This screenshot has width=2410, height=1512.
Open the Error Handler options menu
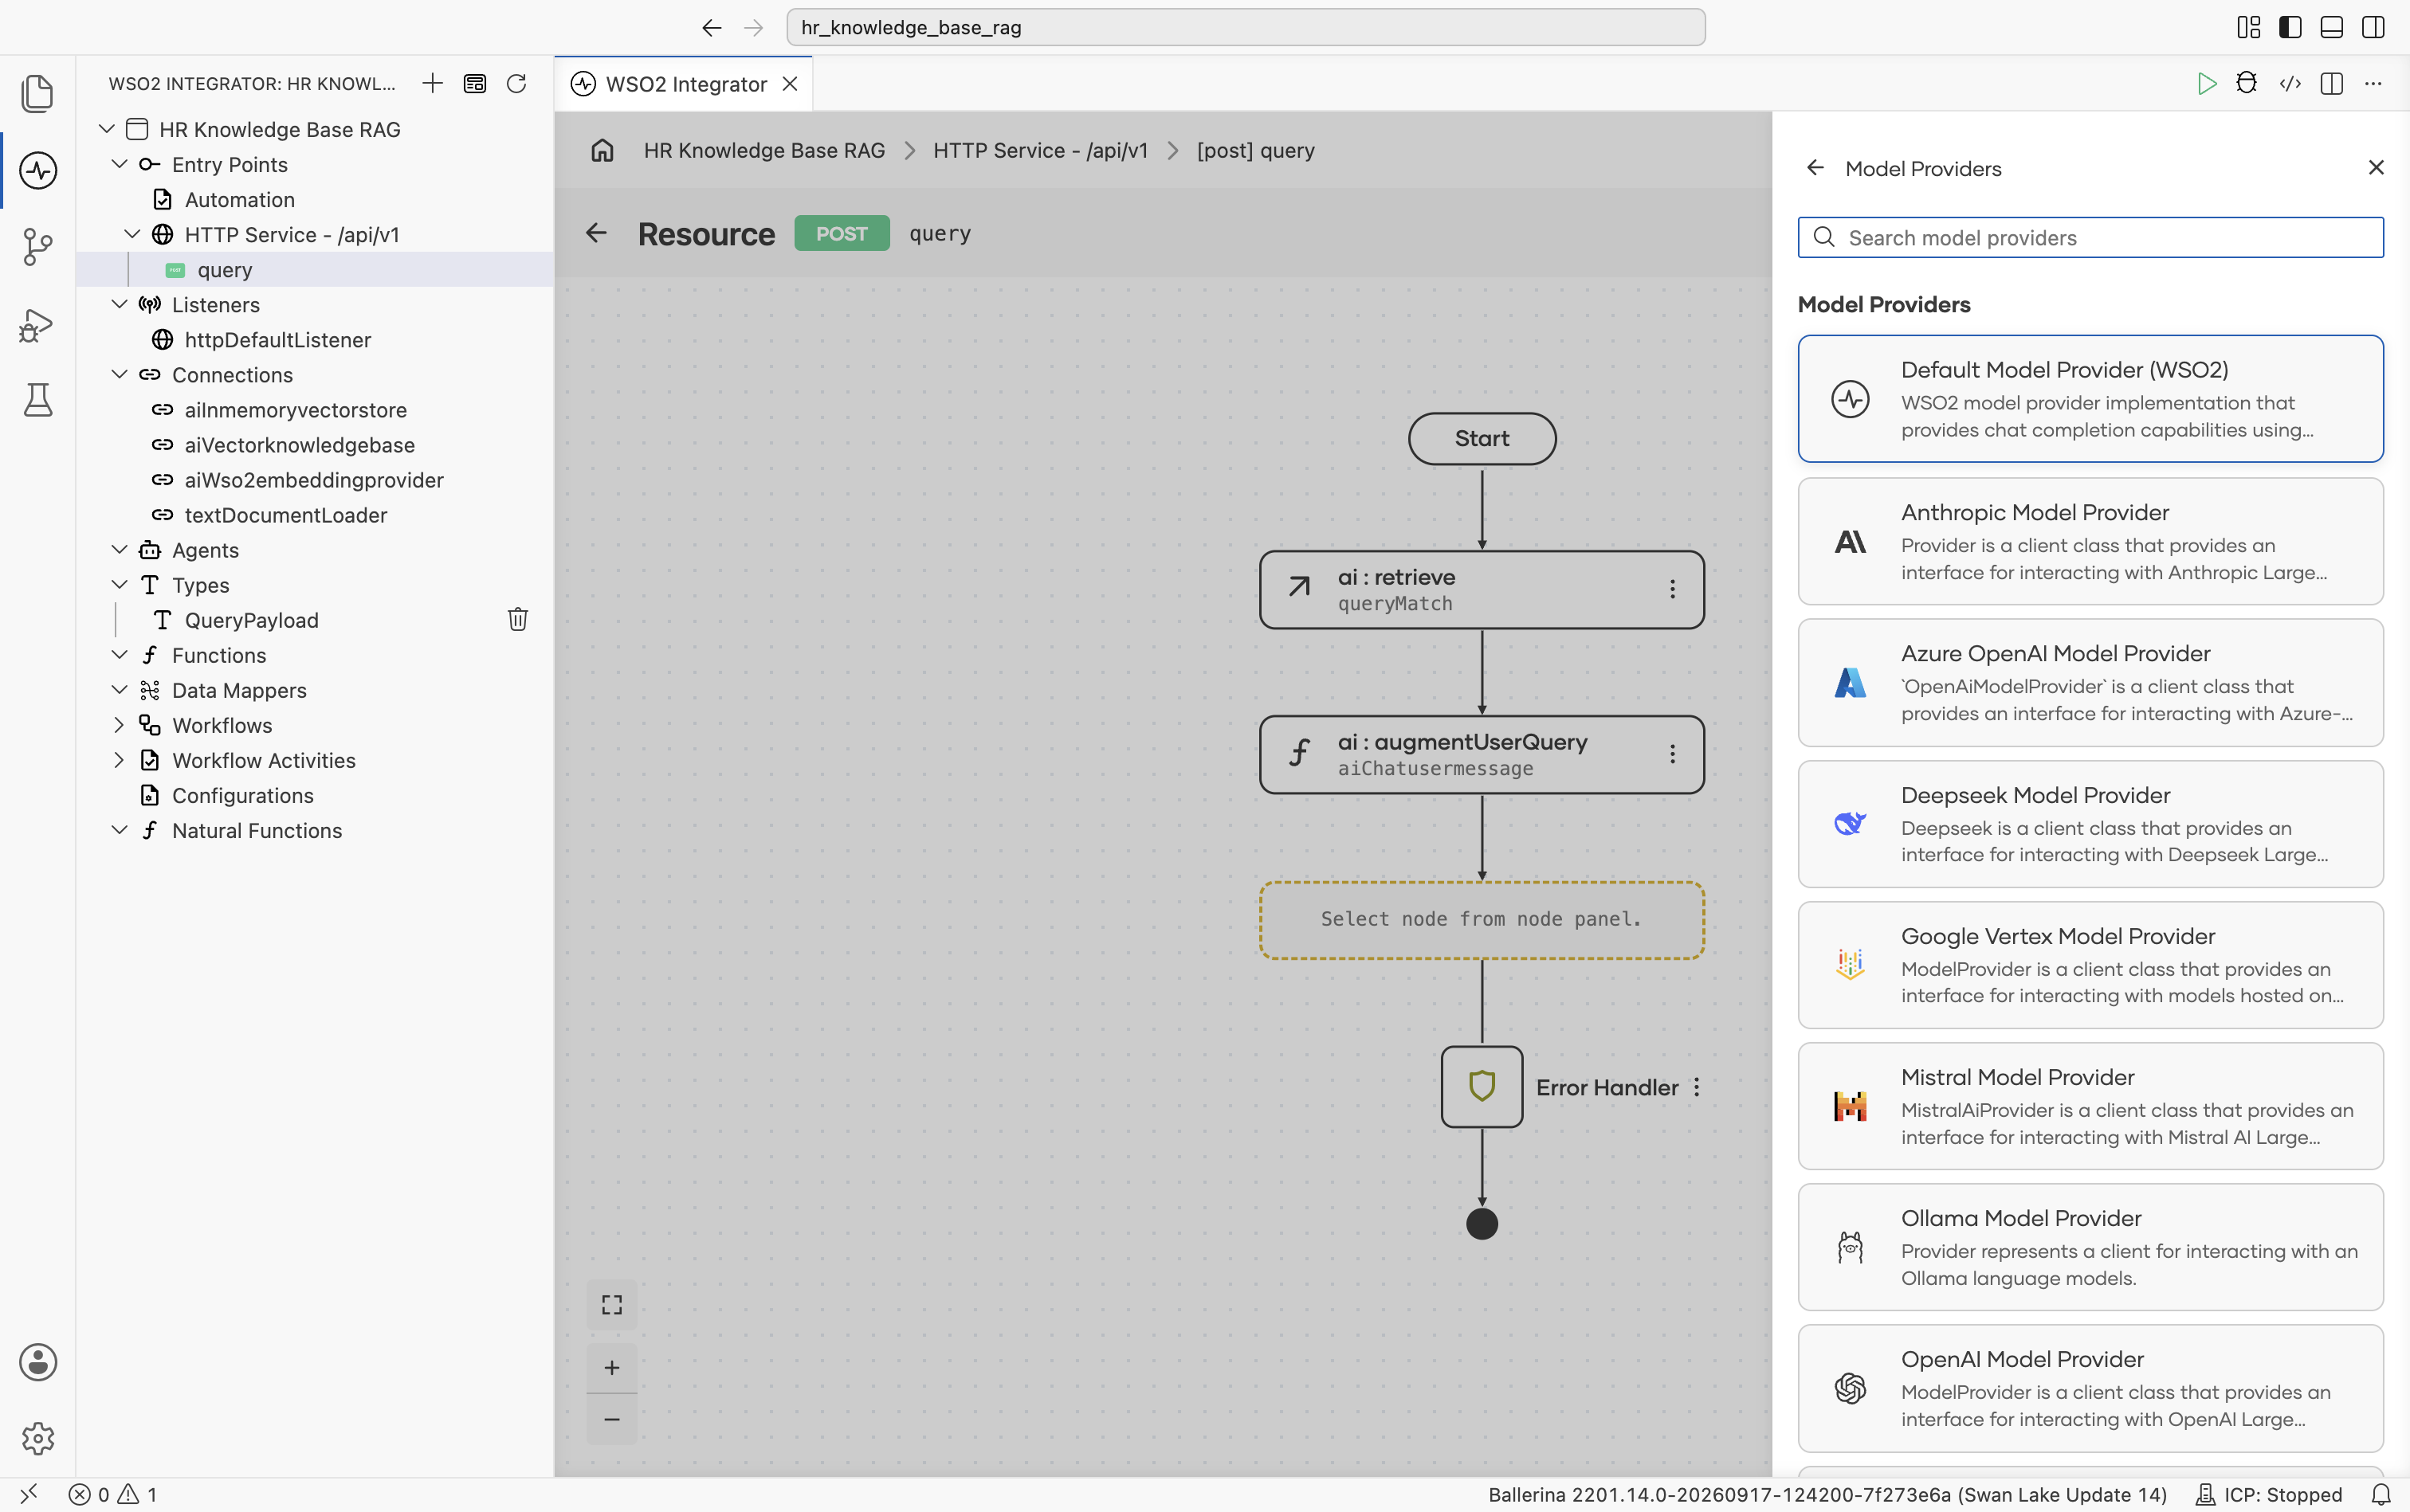click(x=1697, y=1087)
